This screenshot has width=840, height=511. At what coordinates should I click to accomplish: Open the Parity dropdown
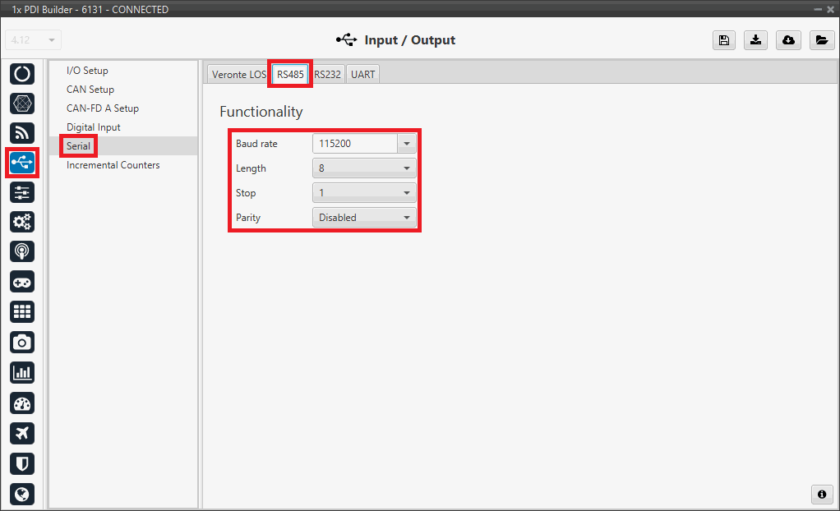(364, 218)
